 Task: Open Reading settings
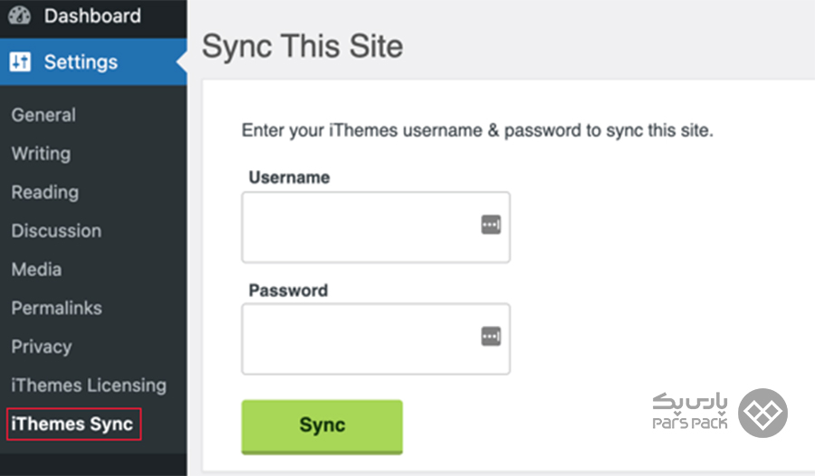tap(45, 192)
